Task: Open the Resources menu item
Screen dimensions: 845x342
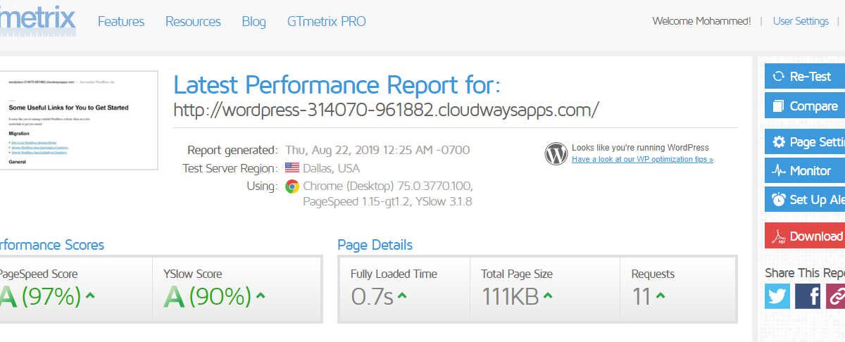Action: pyautogui.click(x=193, y=22)
